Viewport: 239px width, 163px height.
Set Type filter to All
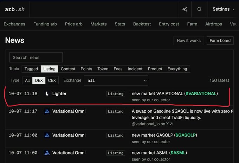[27, 80]
